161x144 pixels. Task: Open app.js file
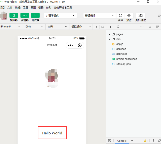point(120,44)
